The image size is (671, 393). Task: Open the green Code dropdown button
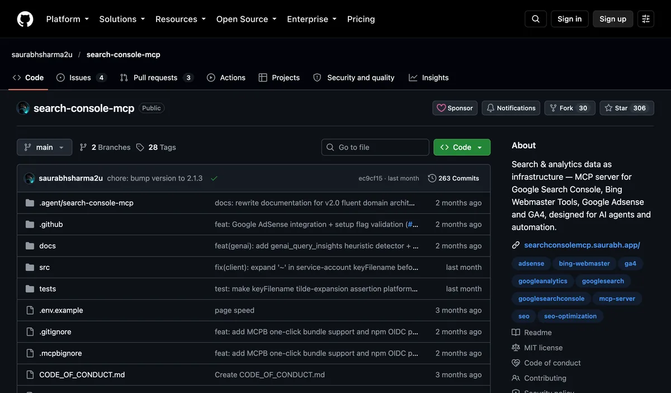[x=462, y=147]
